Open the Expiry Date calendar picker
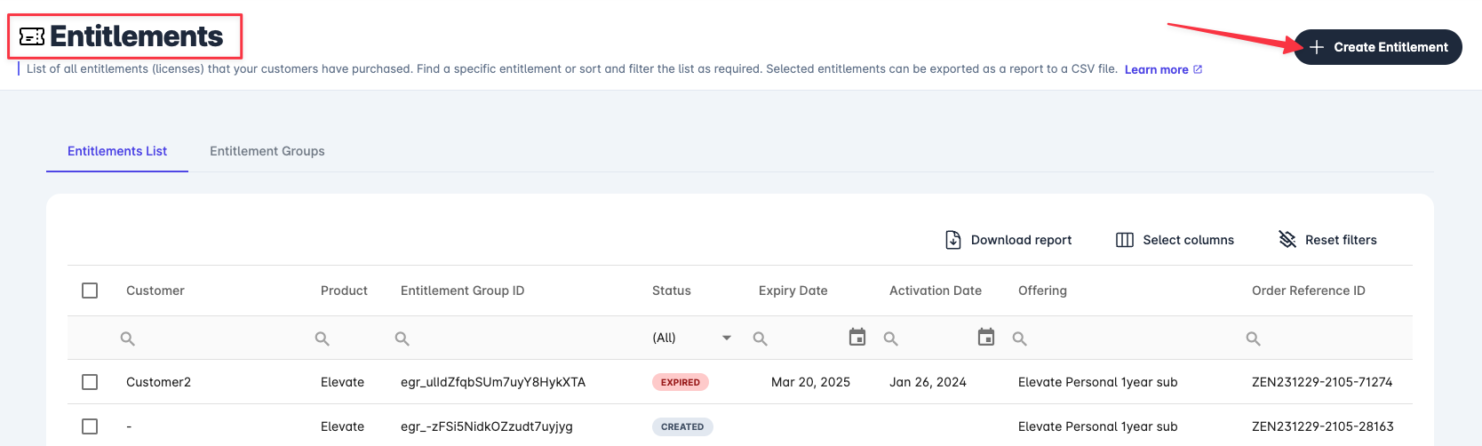 pos(857,337)
